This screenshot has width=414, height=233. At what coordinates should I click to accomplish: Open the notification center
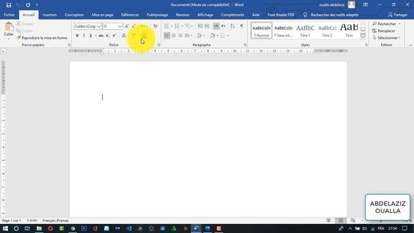coord(405,228)
